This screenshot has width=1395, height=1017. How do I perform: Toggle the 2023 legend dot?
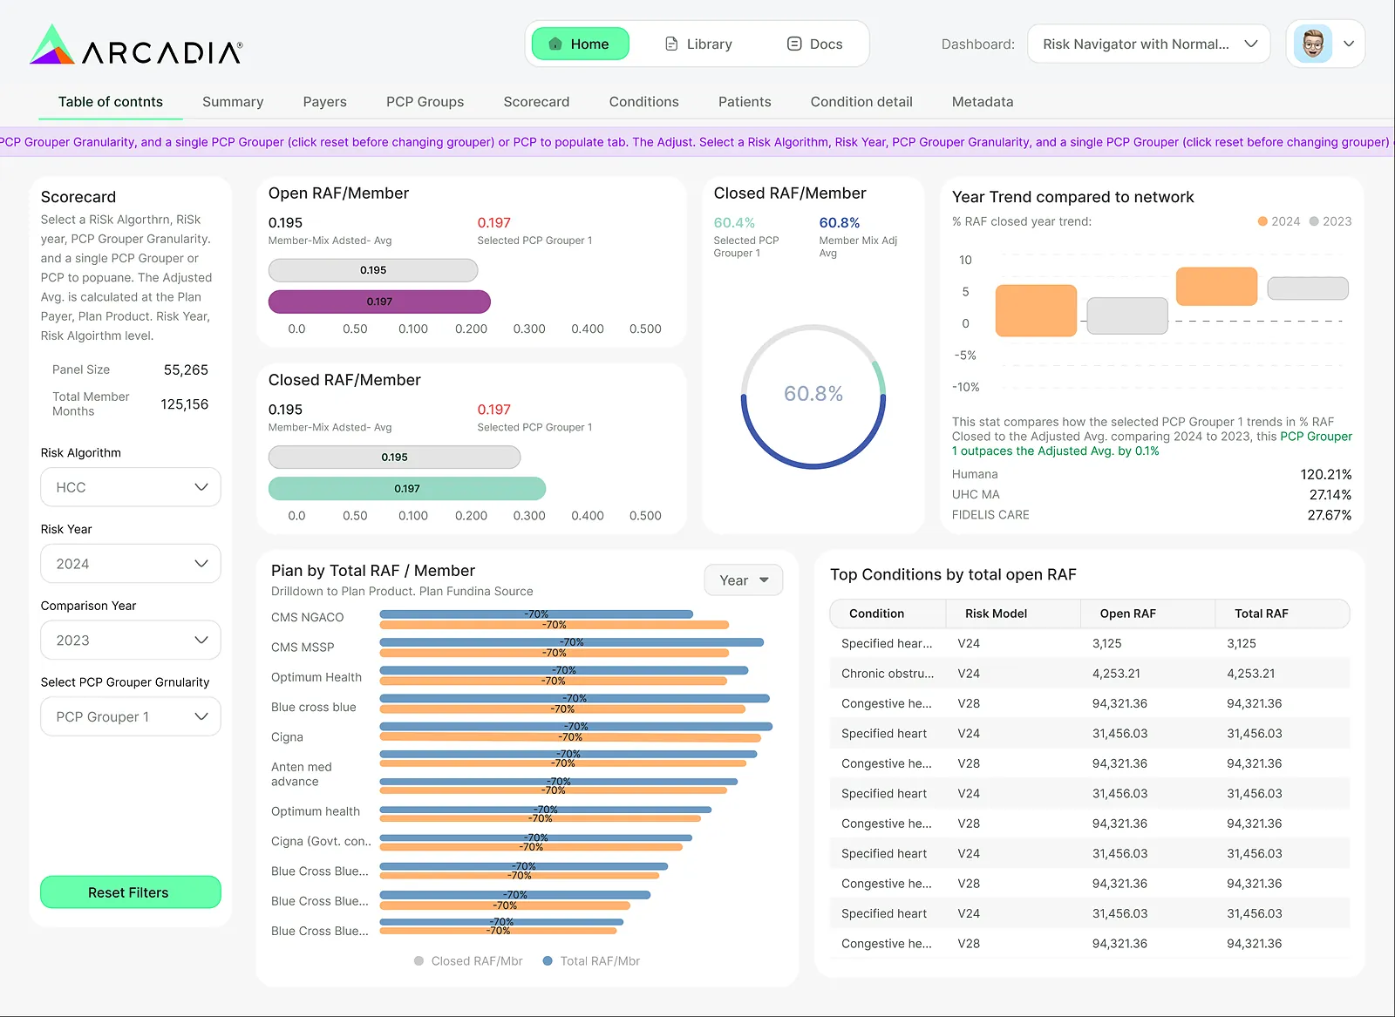coord(1314,221)
